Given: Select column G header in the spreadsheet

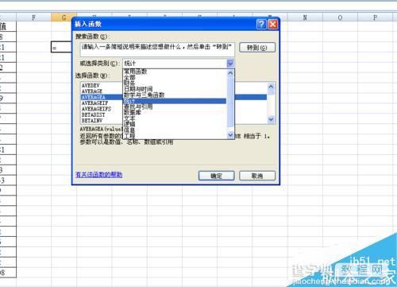Looking at the screenshot, I should coord(64,17).
